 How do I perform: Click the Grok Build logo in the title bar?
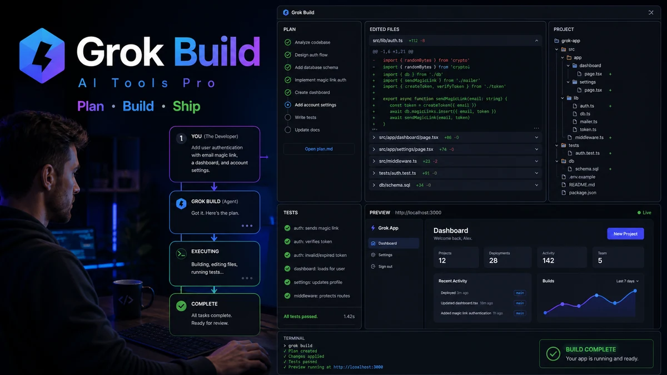[x=286, y=12]
